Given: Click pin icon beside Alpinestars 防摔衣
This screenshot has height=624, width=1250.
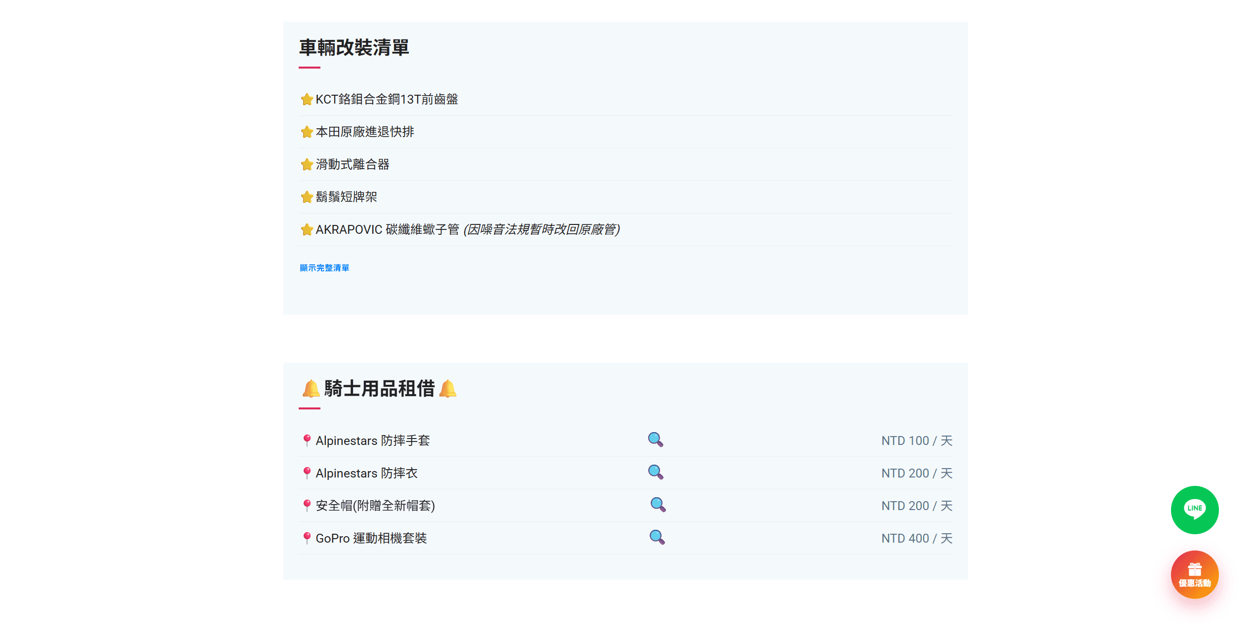Looking at the screenshot, I should click(307, 473).
